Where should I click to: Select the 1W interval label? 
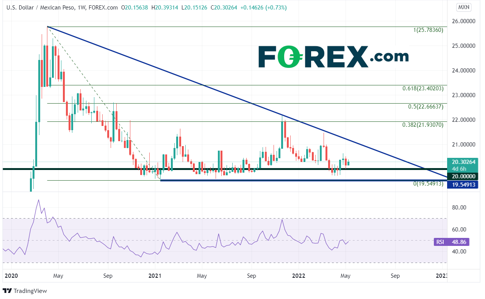pos(82,7)
